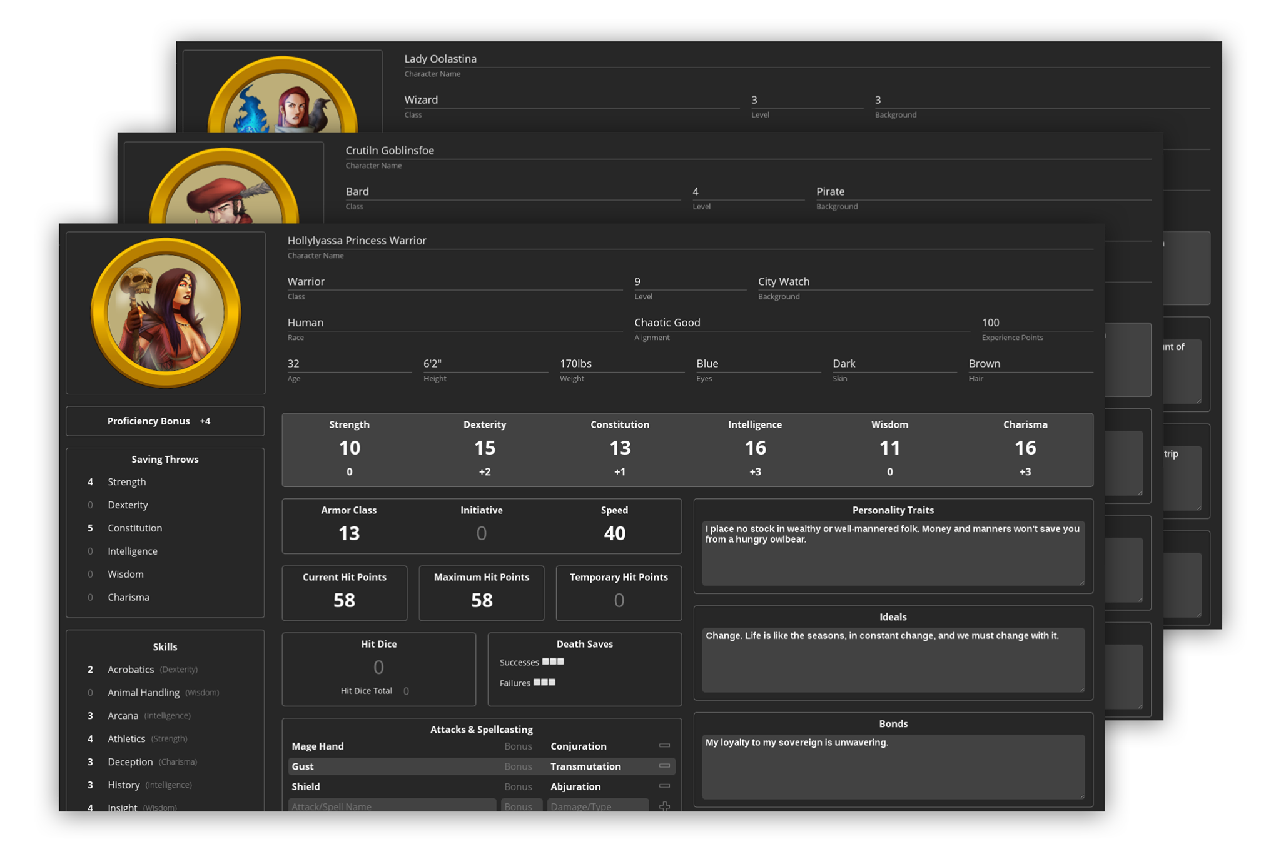Click Hollylyassa's portrait token
1281x854 pixels.
[166, 313]
